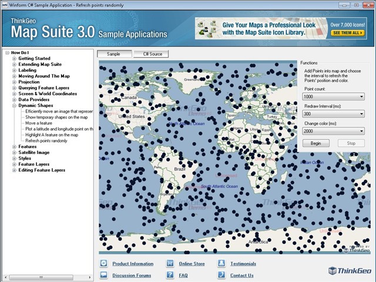Expand the Features node
The width and height of the screenshot is (376, 282).
click(14, 146)
